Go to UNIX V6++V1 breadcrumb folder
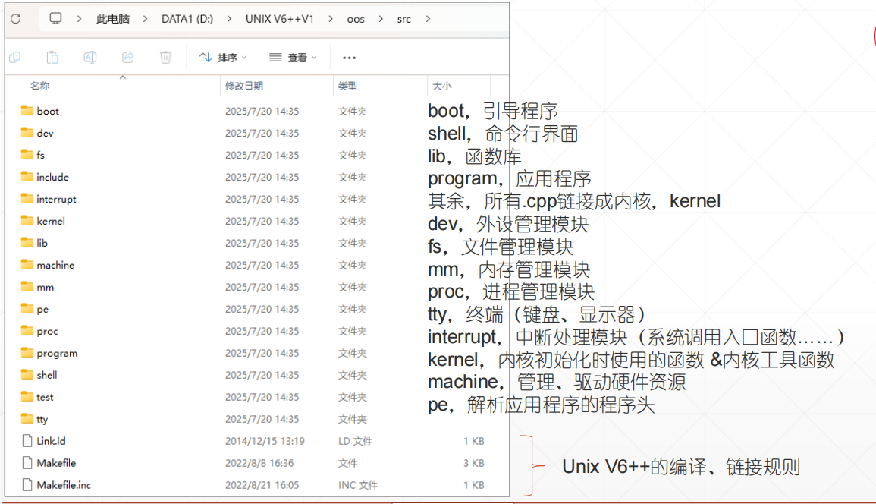This screenshot has width=876, height=504. pyautogui.click(x=279, y=19)
